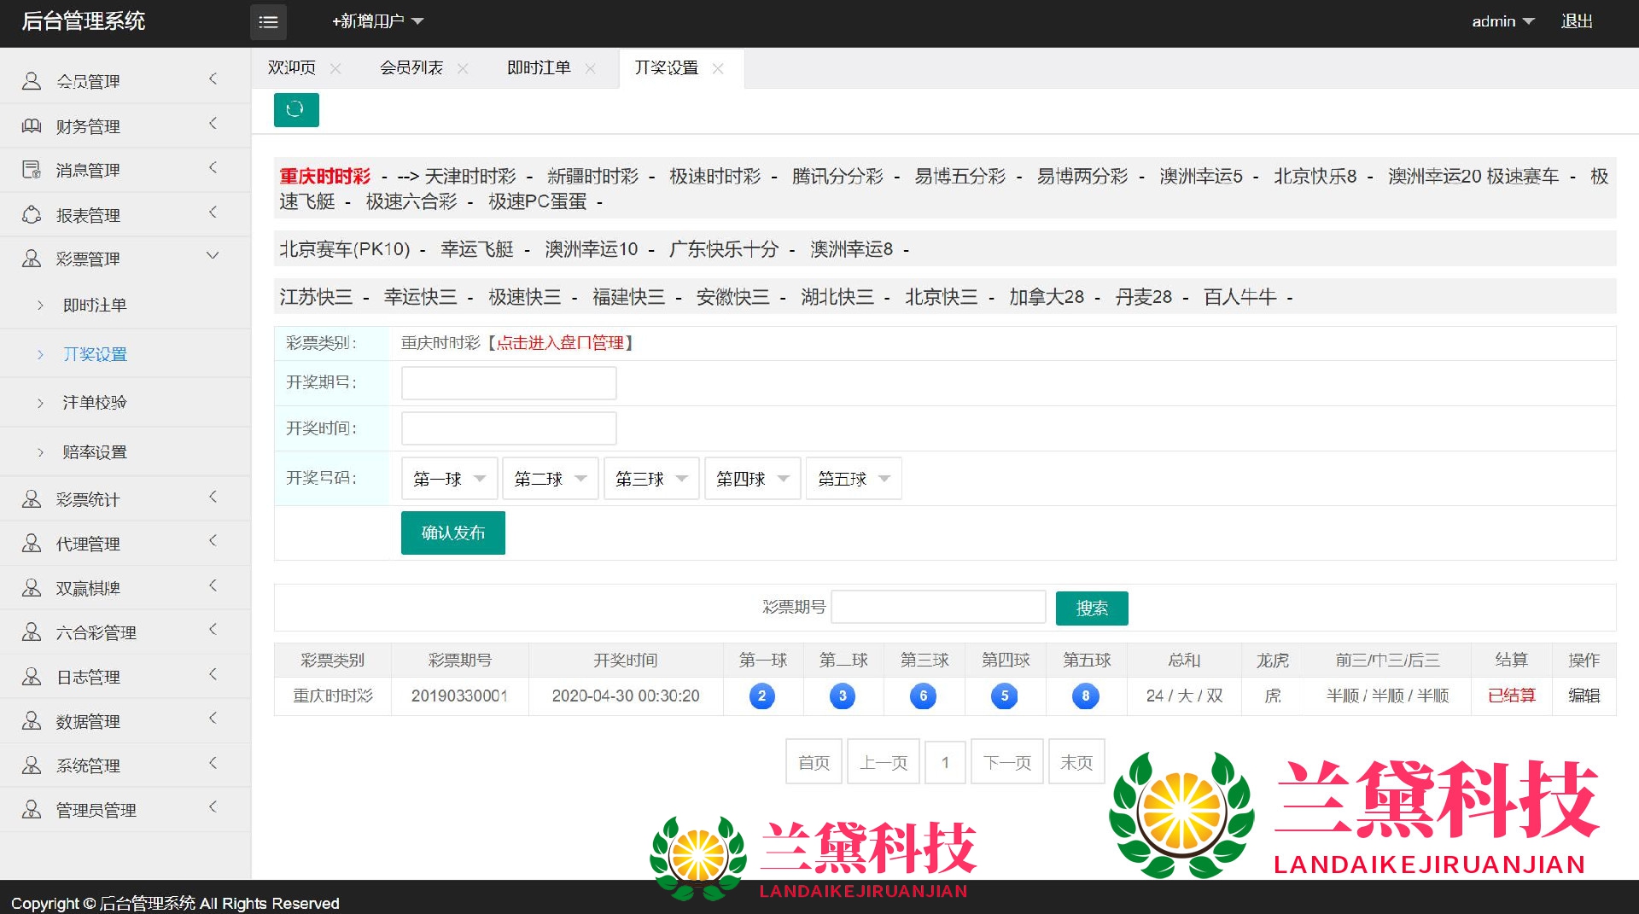Open the 点击进入盘口管理 link

(x=560, y=343)
